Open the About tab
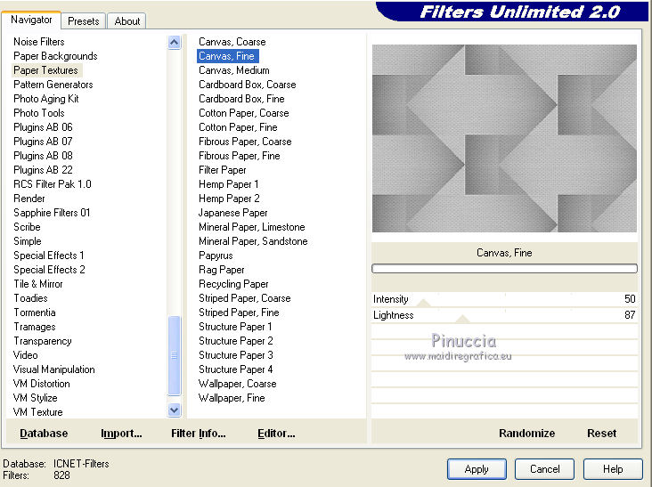Viewport: 652px width, 487px height. point(126,21)
